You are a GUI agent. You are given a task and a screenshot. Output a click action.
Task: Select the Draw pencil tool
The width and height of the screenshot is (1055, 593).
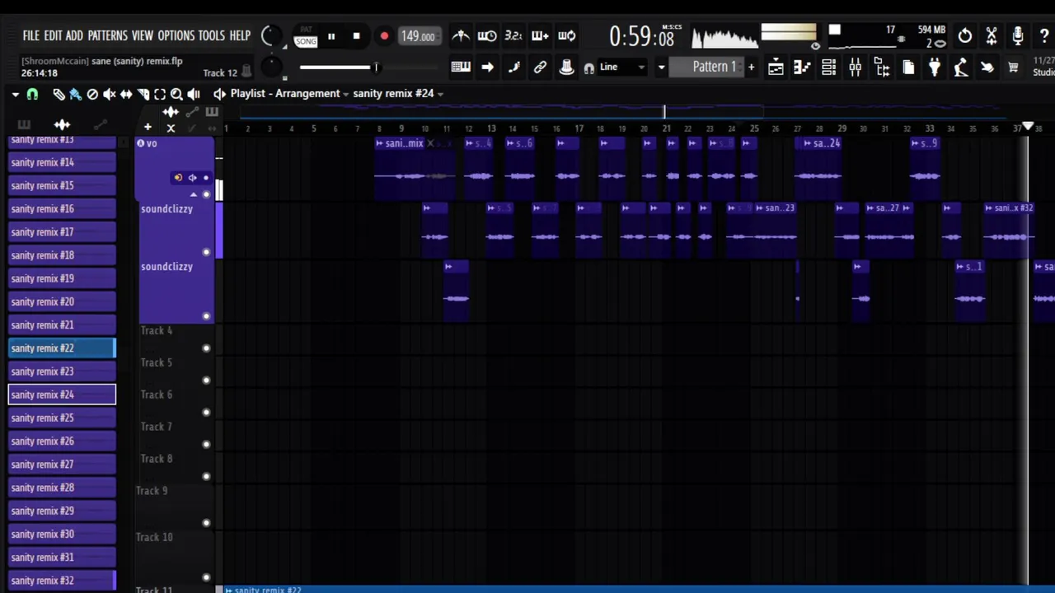point(59,94)
